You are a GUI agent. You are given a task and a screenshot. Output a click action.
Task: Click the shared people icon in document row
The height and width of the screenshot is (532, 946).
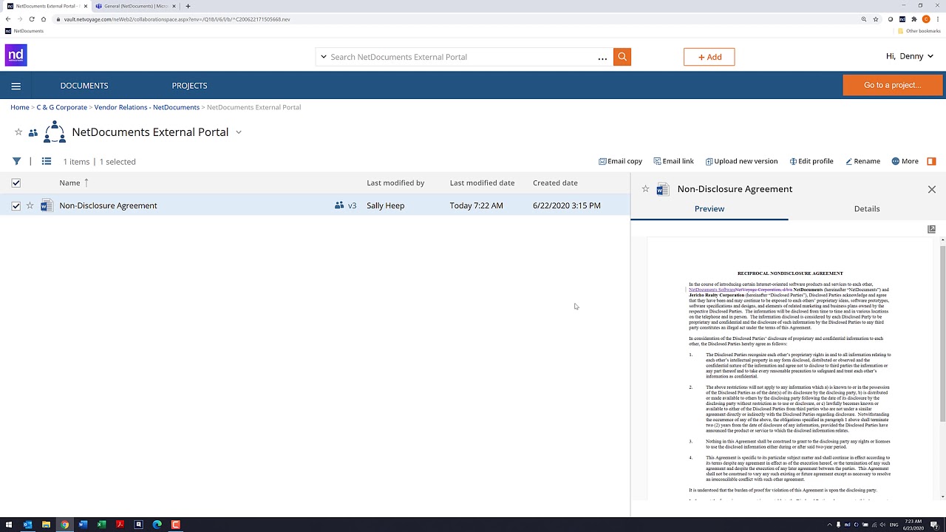pyautogui.click(x=339, y=205)
